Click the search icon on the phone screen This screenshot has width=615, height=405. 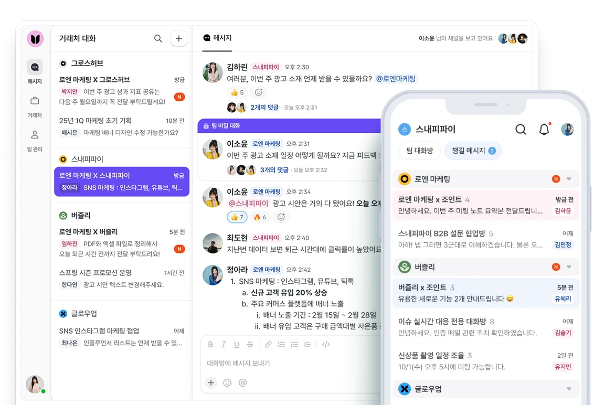click(x=521, y=130)
